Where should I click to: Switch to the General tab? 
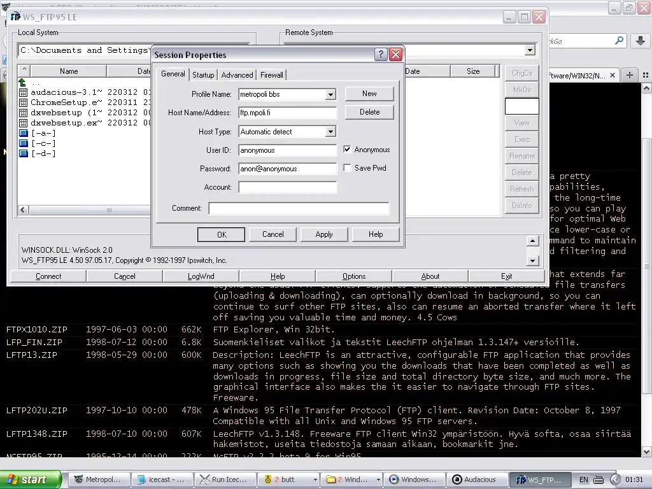(x=173, y=74)
